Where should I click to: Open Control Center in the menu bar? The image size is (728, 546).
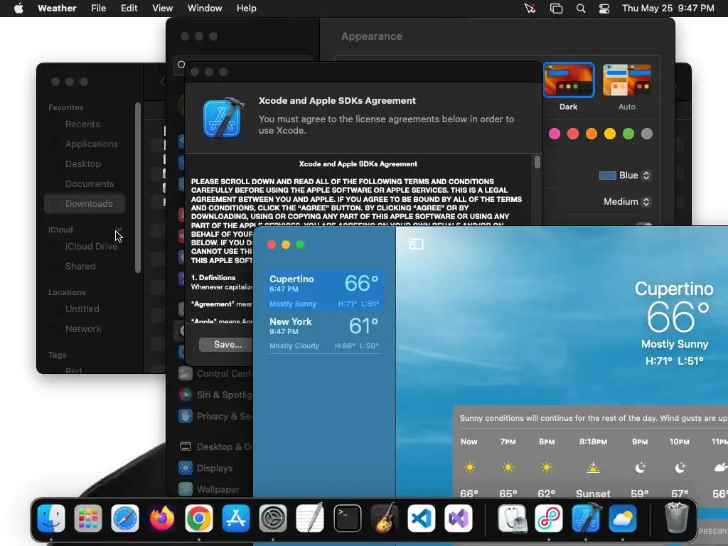point(604,9)
